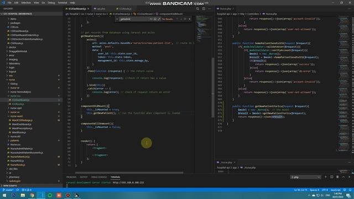Click the synchronize changes icon in status bar
The image size is (354, 199).
click(x=18, y=190)
